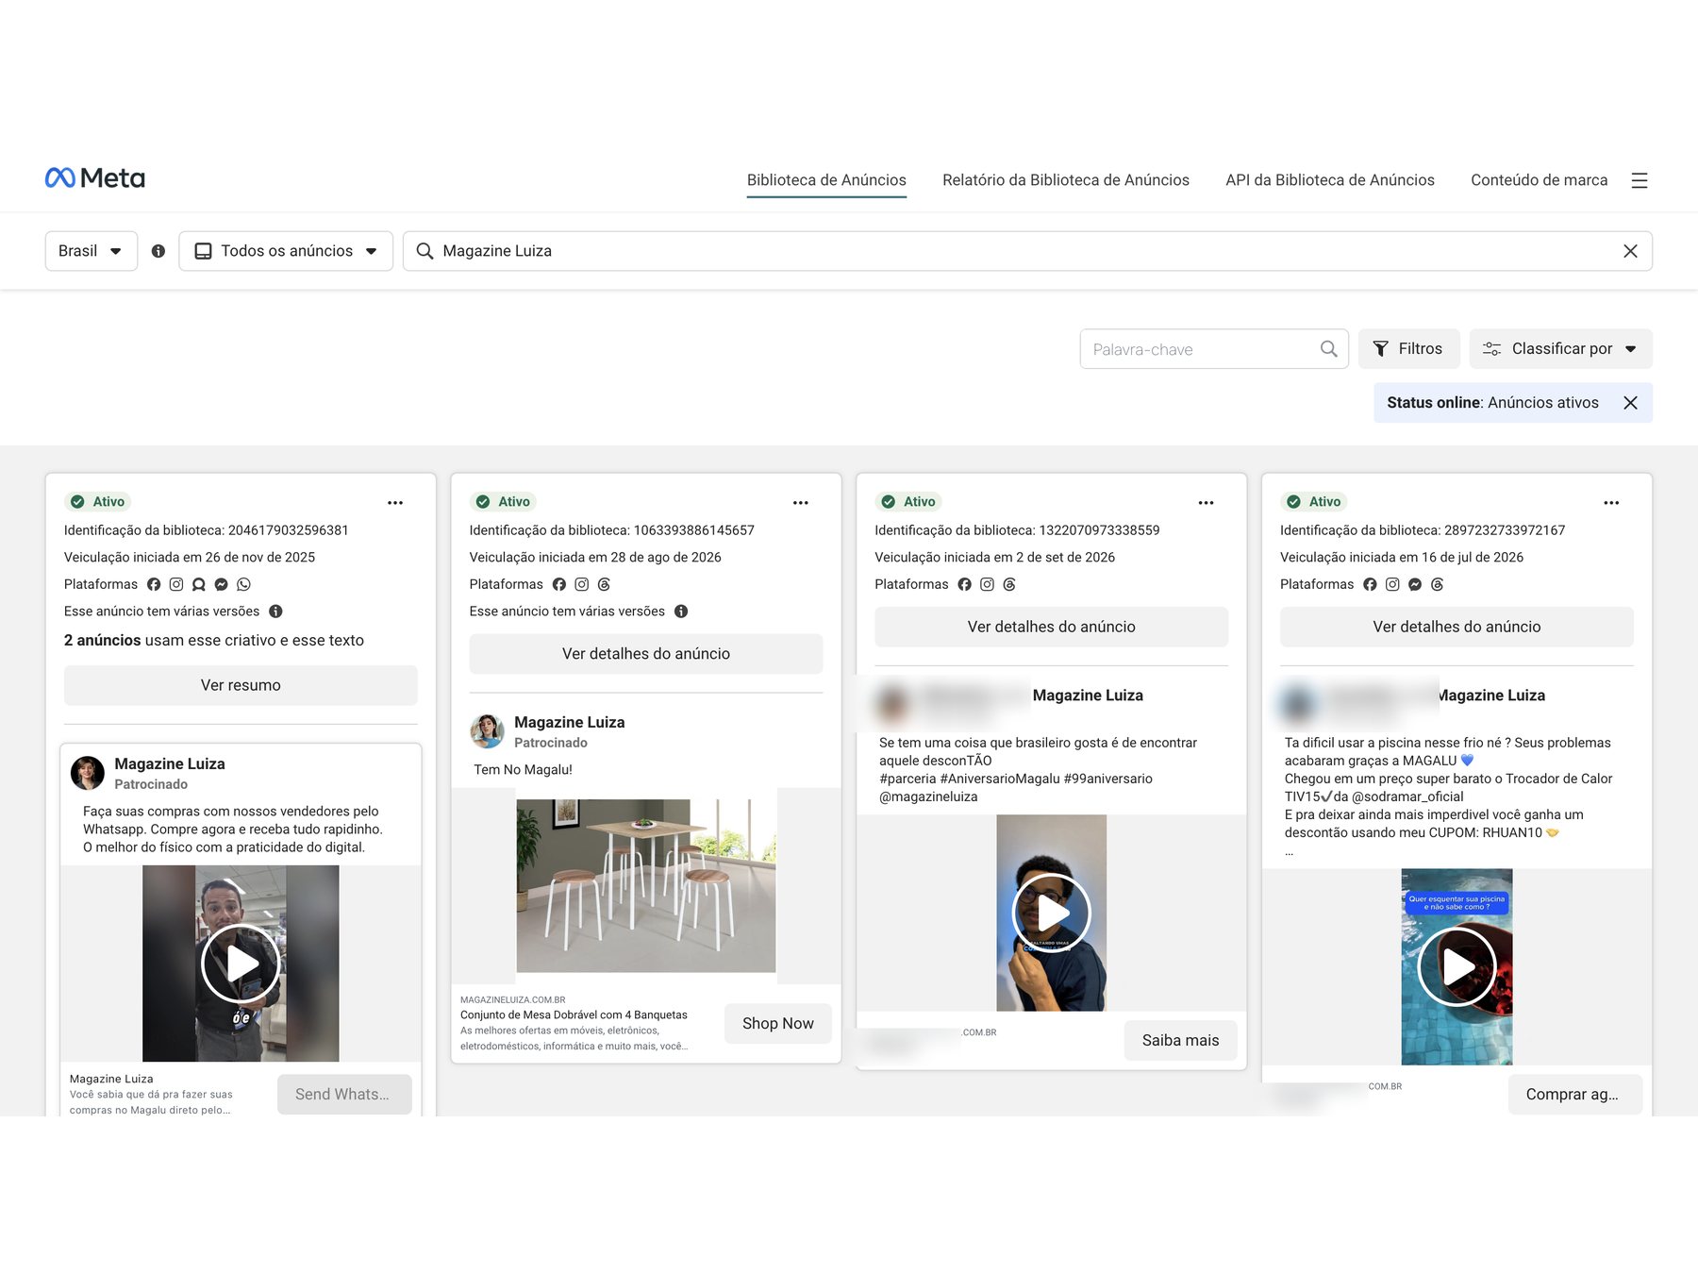Click Threads icon on ad started 28 de ago

point(604,584)
